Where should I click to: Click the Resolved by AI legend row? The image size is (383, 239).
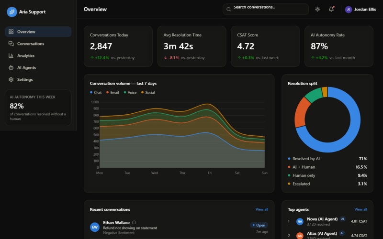(327, 159)
